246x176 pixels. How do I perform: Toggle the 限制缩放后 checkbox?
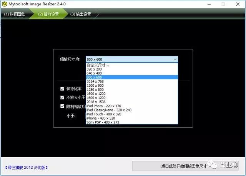click(62, 106)
